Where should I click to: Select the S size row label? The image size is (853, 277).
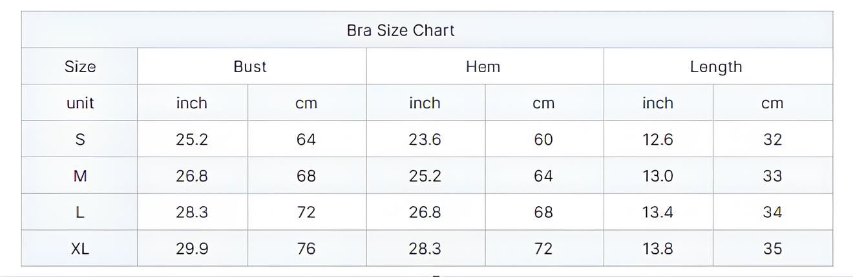point(79,139)
